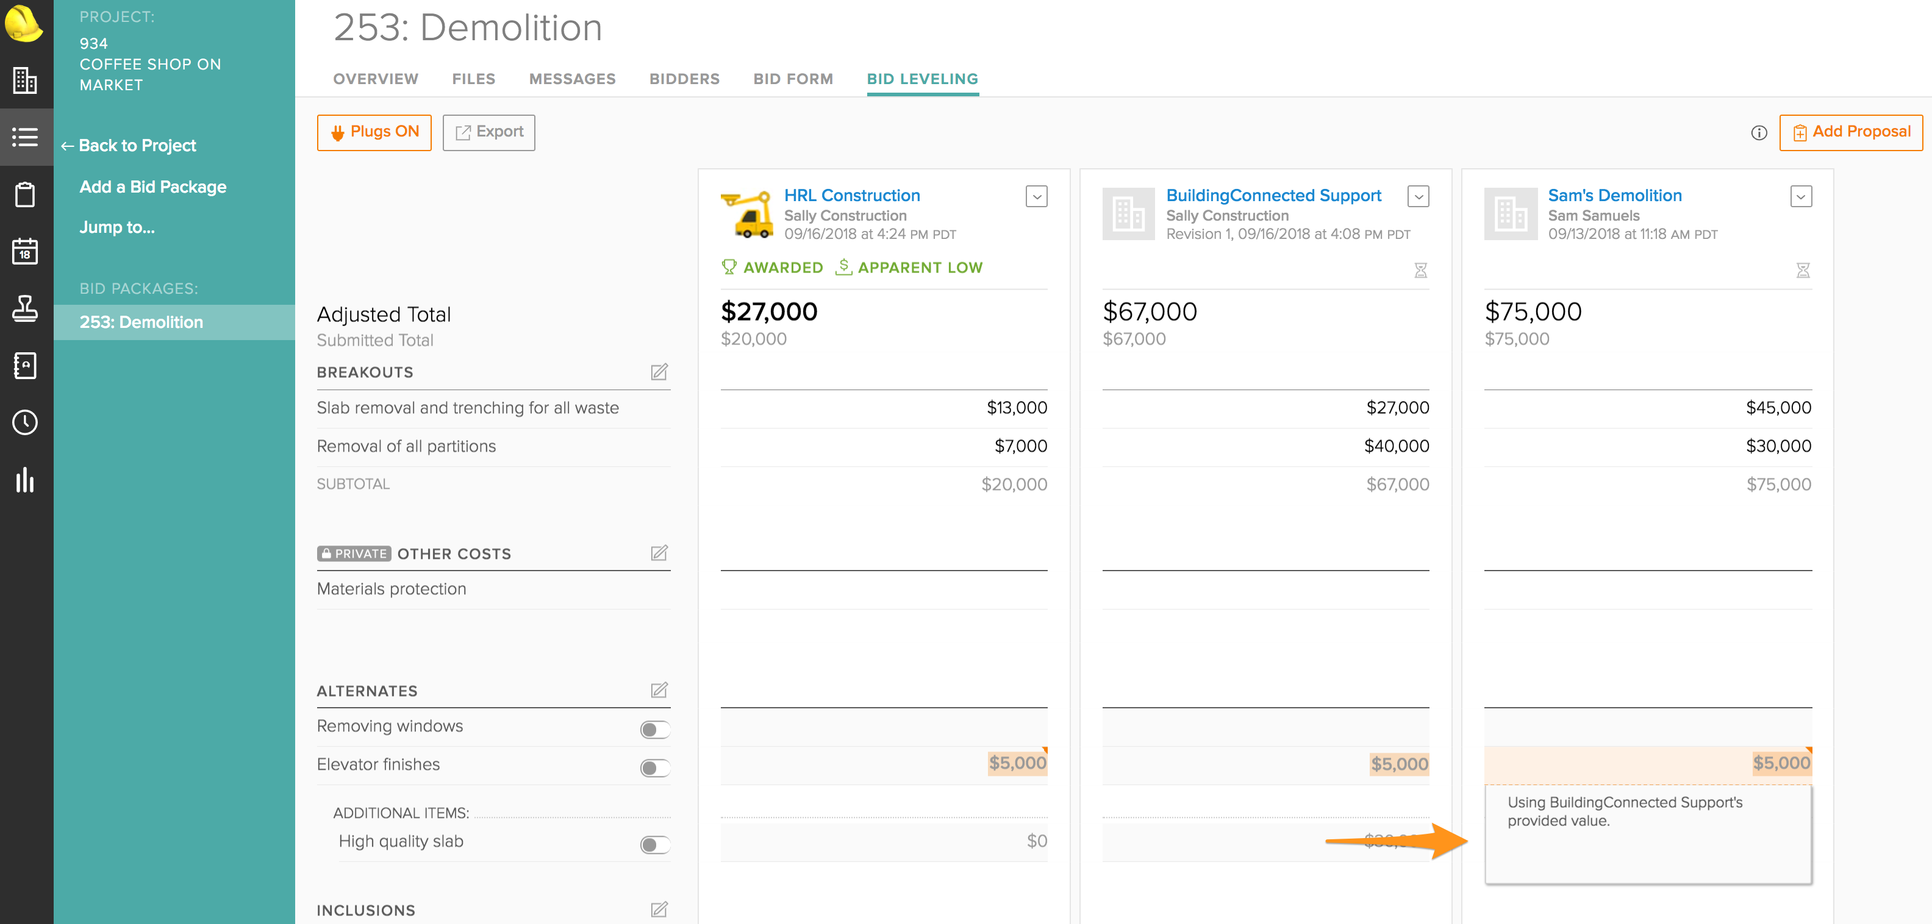Enable the High quality slab toggle
1932x924 pixels.
(x=654, y=845)
